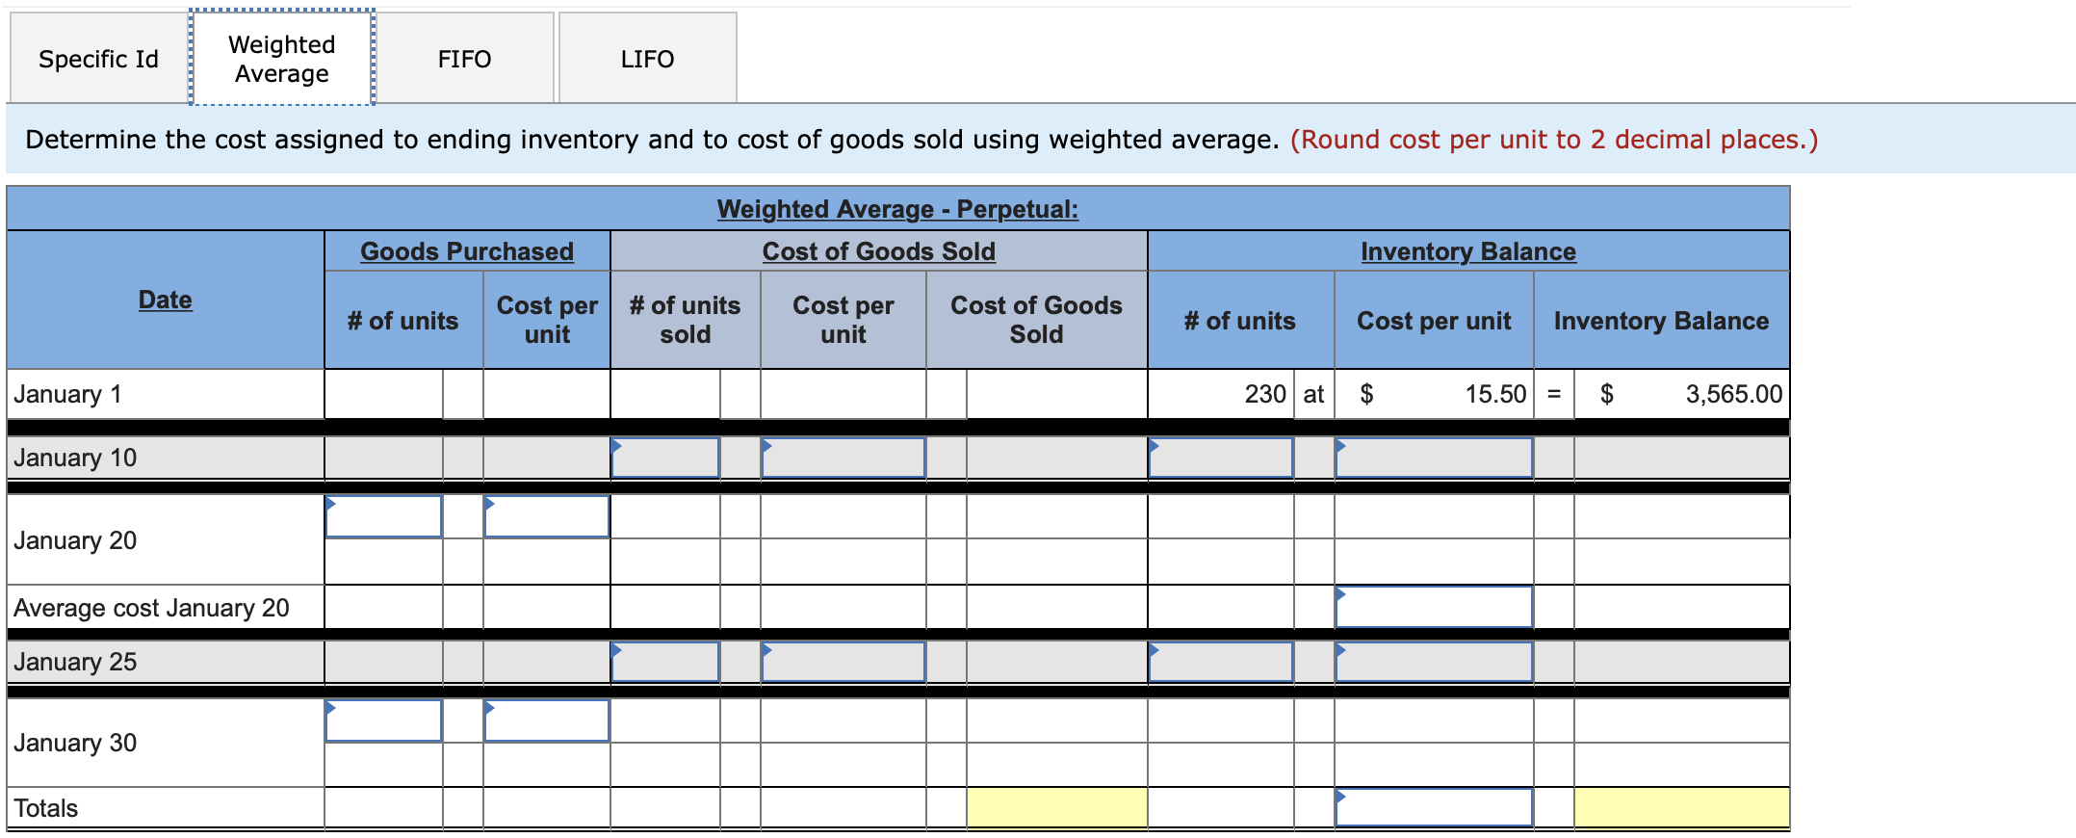Image resolution: width=2076 pixels, height=838 pixels.
Task: Click the '3,565.00' inventory balance value
Action: point(1733,394)
